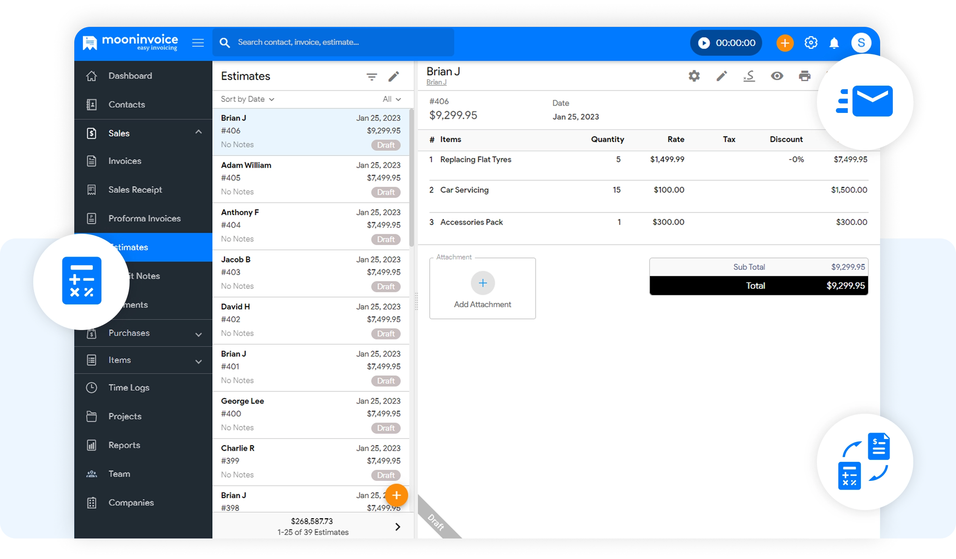The height and width of the screenshot is (559, 956).
Task: Start the timer play button
Action: (x=704, y=43)
